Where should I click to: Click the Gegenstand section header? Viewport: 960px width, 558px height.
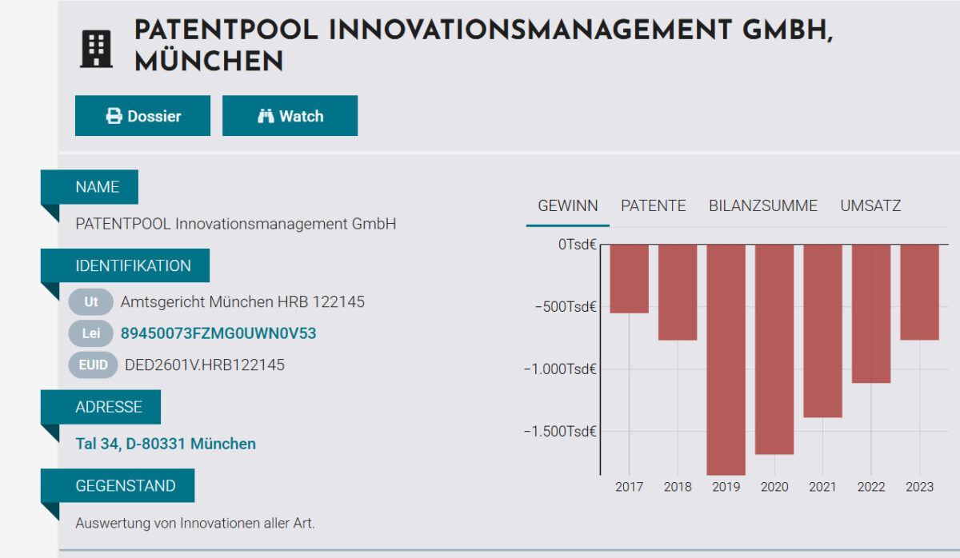(126, 485)
